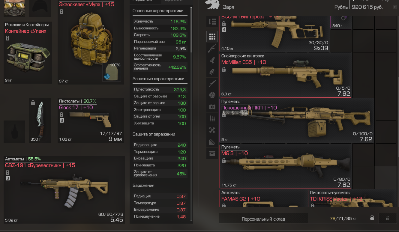Click the Защита от кровотечения row
This screenshot has width=399, height=232.
click(160, 174)
